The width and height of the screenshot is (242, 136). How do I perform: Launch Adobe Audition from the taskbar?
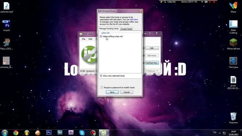point(60,133)
